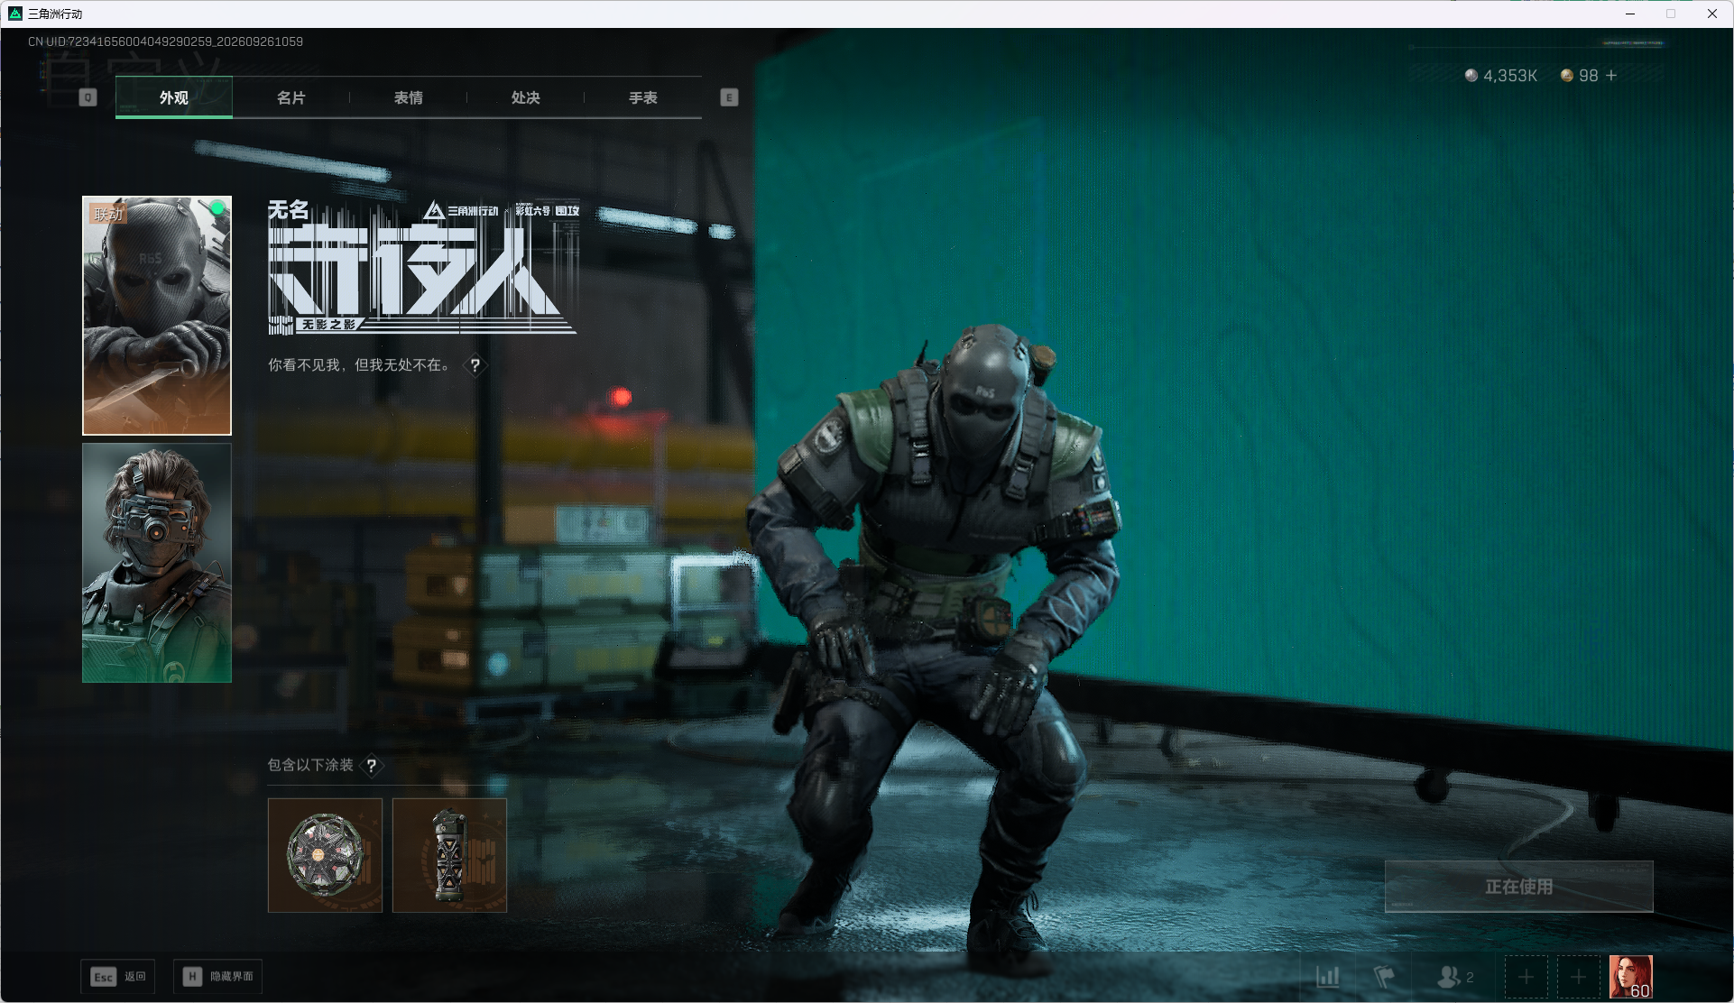View the round gadget skin item
The image size is (1734, 1003).
(325, 855)
